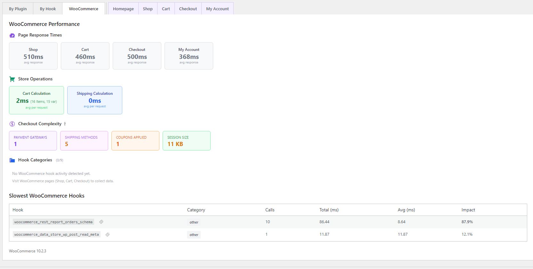Switch to the By Plugin tab
Image resolution: width=533 pixels, height=269 pixels.
click(18, 9)
